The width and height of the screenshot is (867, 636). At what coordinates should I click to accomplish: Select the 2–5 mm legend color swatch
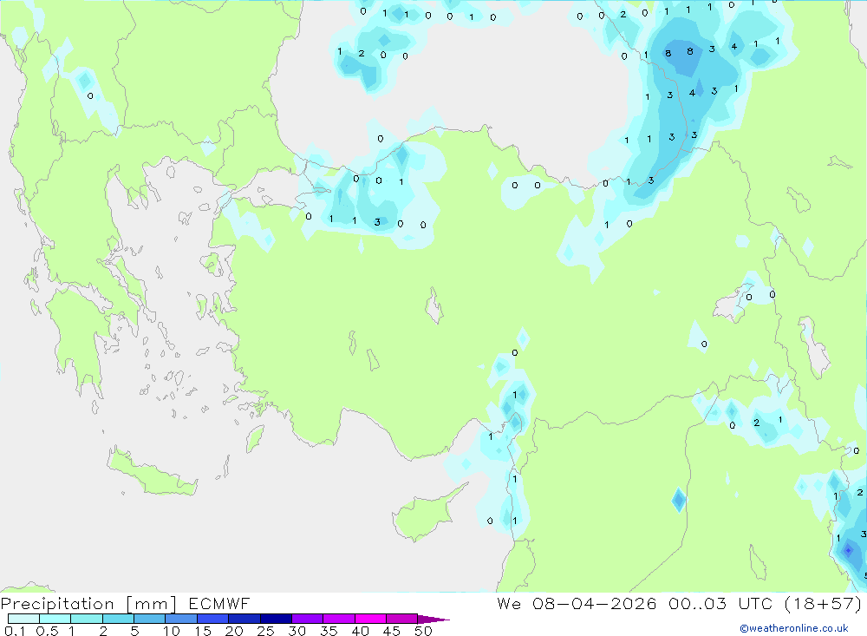[x=118, y=619]
